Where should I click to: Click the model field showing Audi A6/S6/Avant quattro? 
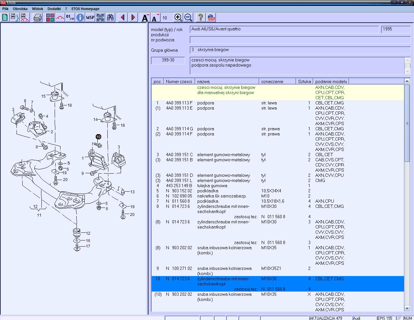tap(284, 29)
